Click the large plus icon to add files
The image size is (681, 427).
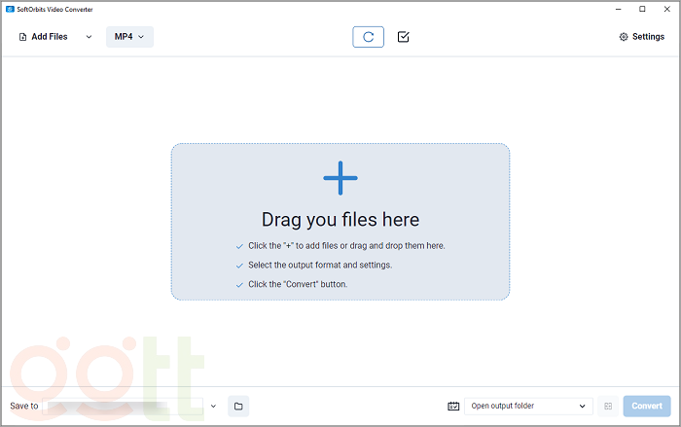click(x=340, y=178)
